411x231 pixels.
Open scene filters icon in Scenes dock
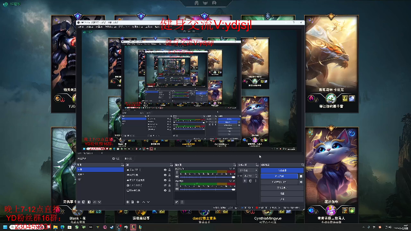click(89, 202)
